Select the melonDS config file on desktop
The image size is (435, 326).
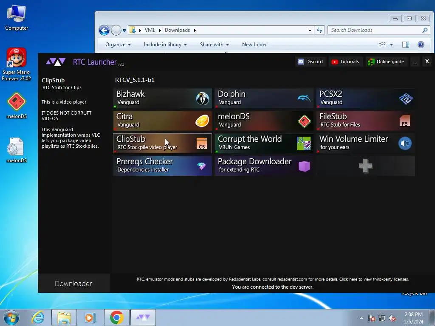tap(17, 150)
